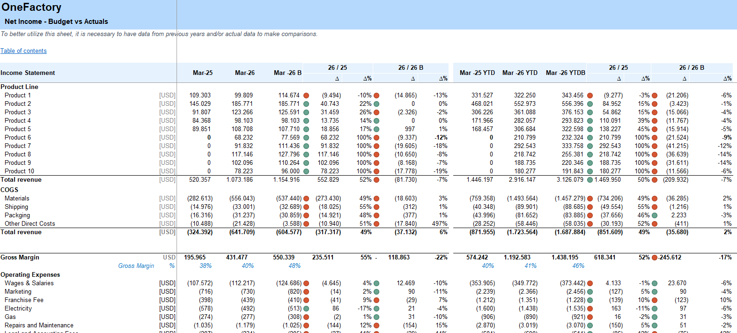Click red dot before Gross Margin -245.612
This screenshot has width=737, height=333.
(655, 258)
